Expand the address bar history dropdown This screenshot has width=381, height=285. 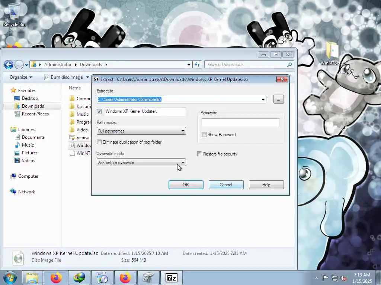click(189, 65)
